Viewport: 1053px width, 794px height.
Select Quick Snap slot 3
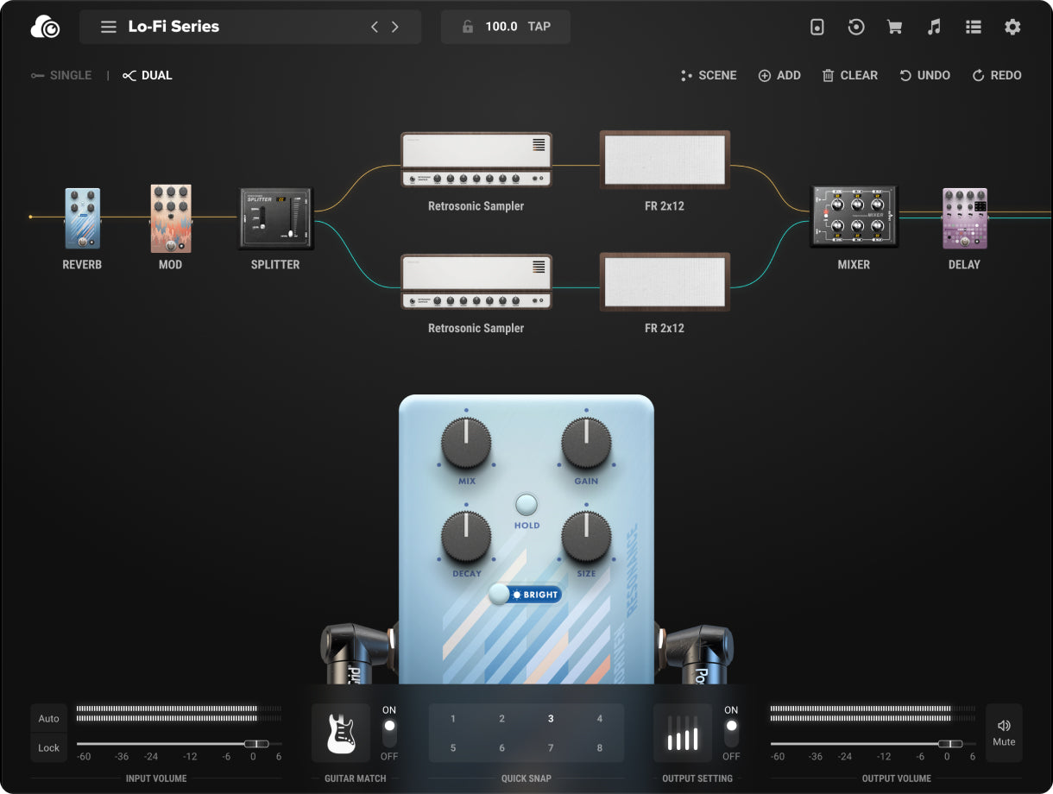(x=551, y=719)
